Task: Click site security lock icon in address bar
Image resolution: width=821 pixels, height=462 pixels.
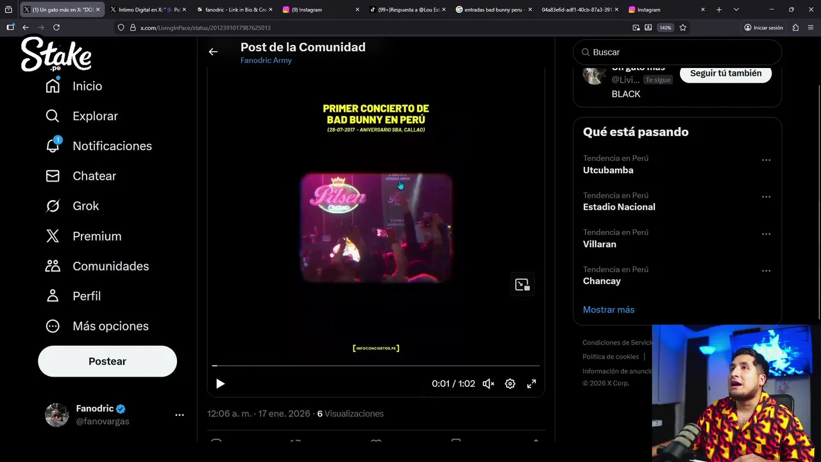Action: 133,28
